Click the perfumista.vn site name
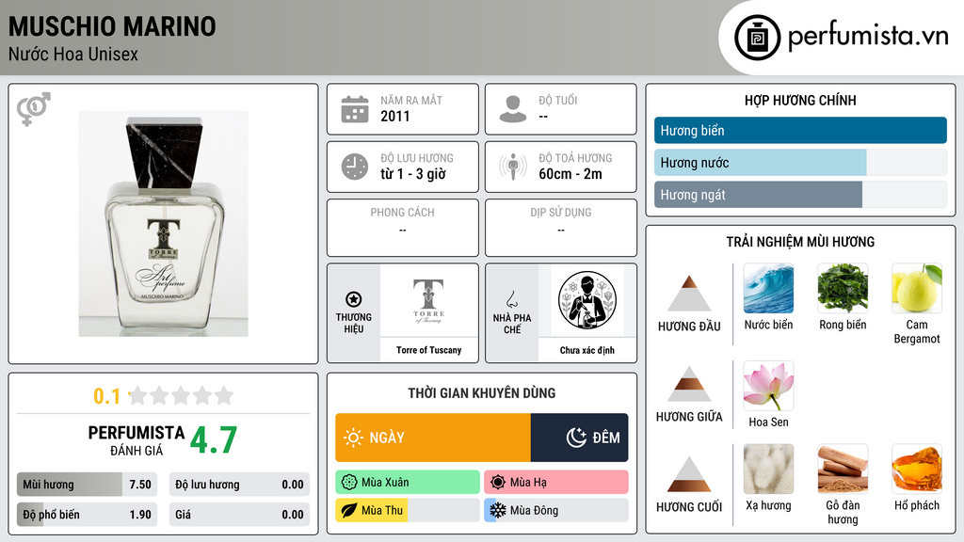 pos(868,37)
